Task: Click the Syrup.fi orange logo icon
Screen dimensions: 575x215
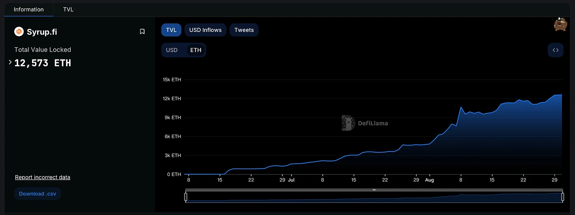Action: click(x=19, y=32)
